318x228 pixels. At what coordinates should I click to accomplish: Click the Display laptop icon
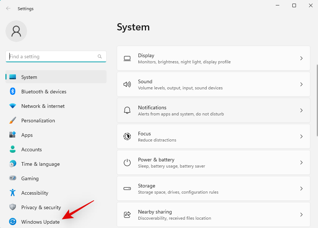click(x=127, y=59)
